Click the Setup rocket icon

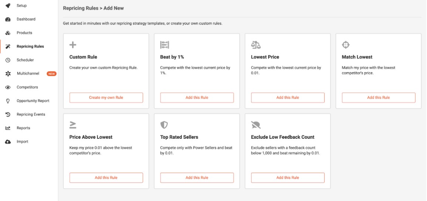click(x=8, y=6)
